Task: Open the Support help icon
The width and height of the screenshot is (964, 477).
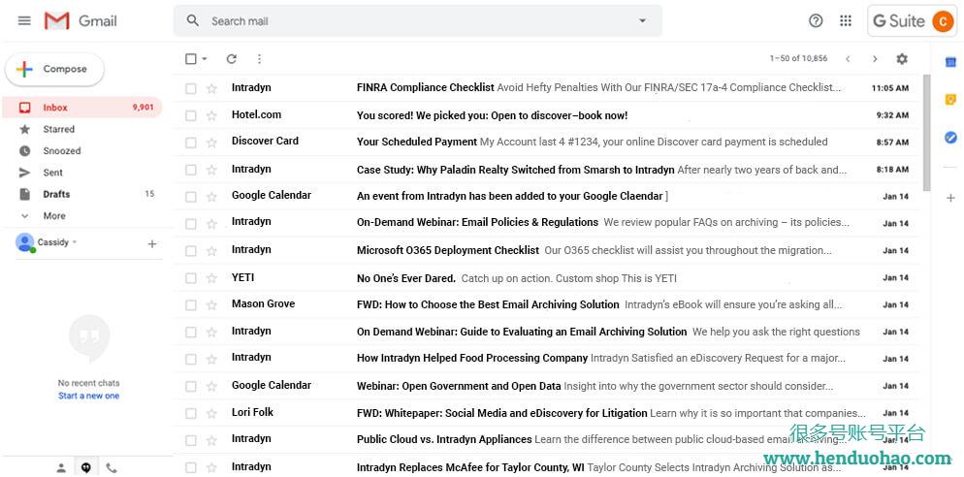Action: point(816,21)
